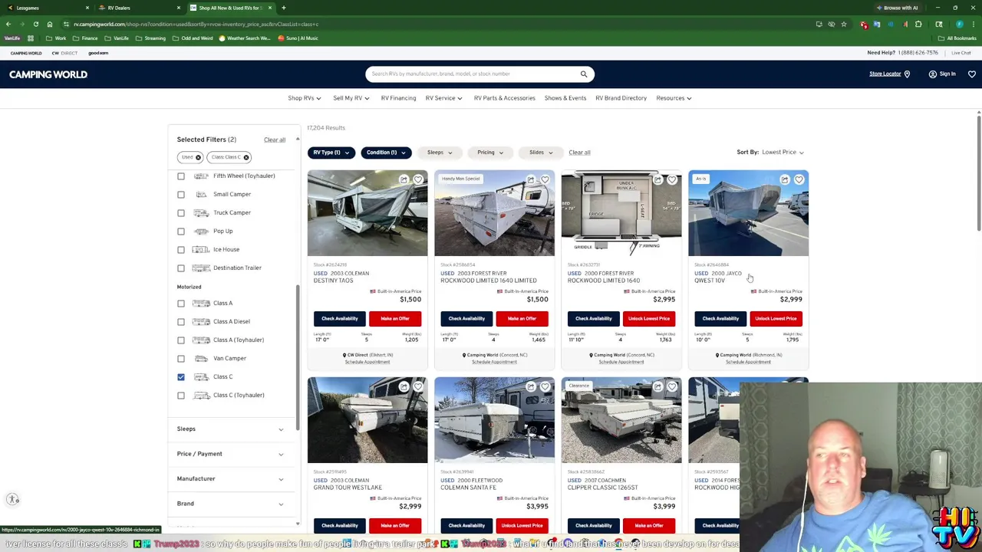Switch to the Lessgames browser tab
The height and width of the screenshot is (552, 982).
[46, 8]
